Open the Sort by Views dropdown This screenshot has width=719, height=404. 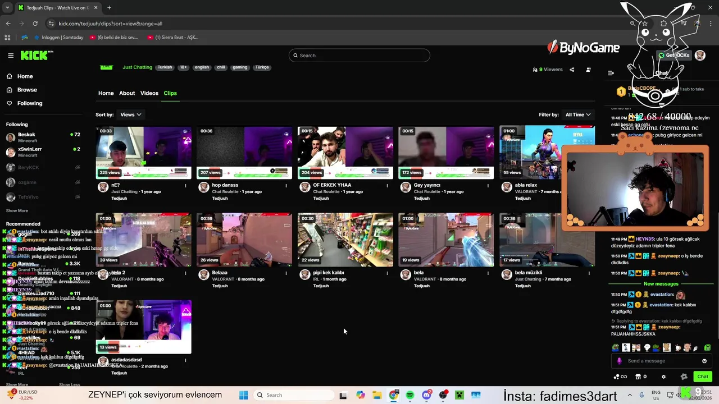(x=131, y=114)
